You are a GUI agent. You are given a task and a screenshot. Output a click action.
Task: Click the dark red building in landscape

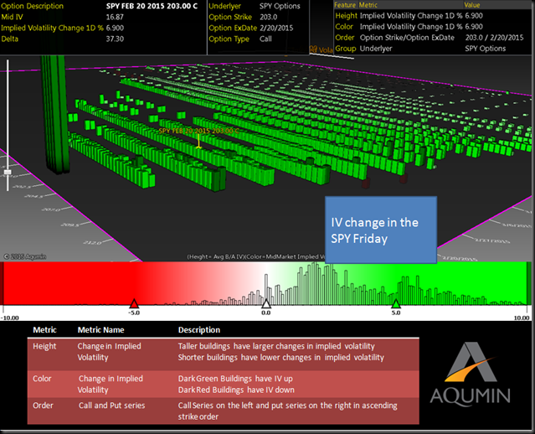366,183
